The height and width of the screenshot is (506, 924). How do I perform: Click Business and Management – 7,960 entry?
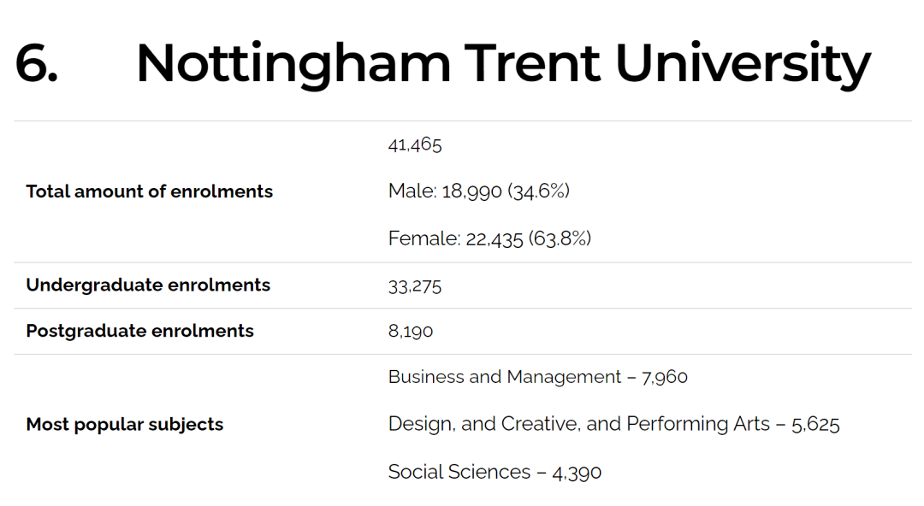coord(538,377)
